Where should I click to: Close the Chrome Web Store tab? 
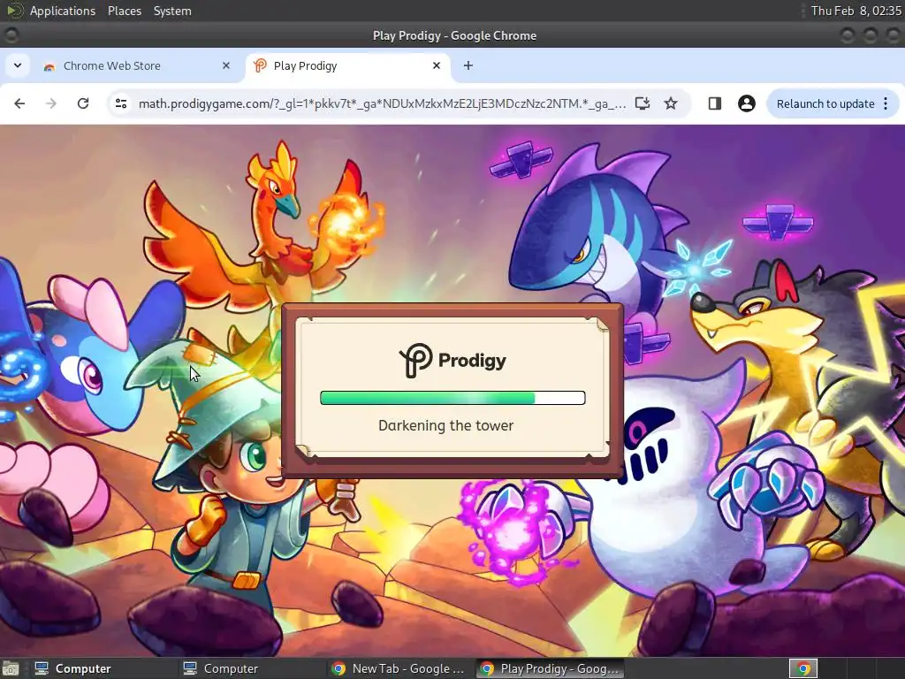226,65
